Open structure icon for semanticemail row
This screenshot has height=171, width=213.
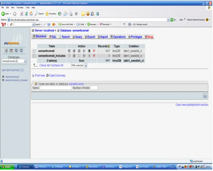74,51
